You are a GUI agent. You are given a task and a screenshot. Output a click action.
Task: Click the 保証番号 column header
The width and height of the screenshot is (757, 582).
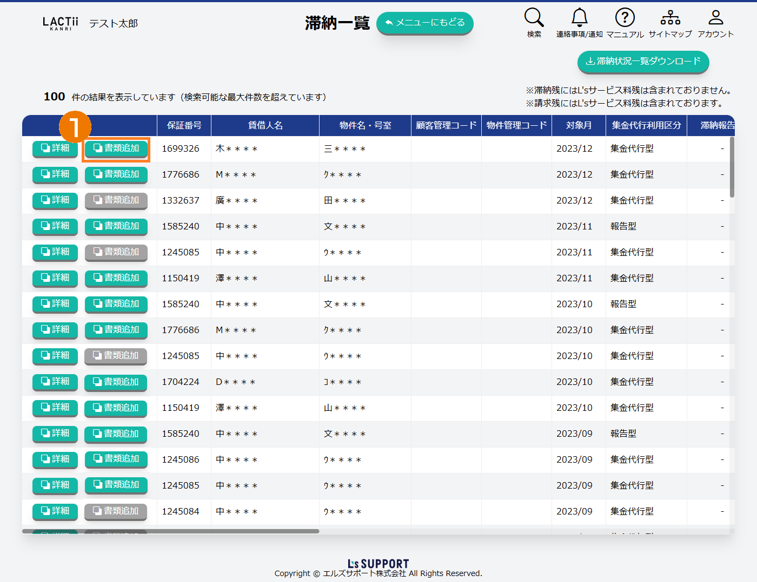[x=184, y=125]
